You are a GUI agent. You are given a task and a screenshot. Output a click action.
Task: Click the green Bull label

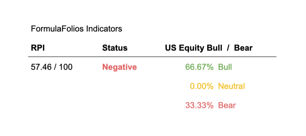click(225, 67)
